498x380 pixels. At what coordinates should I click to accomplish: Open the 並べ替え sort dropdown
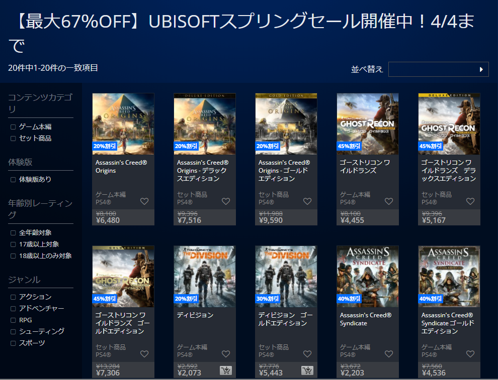click(438, 69)
